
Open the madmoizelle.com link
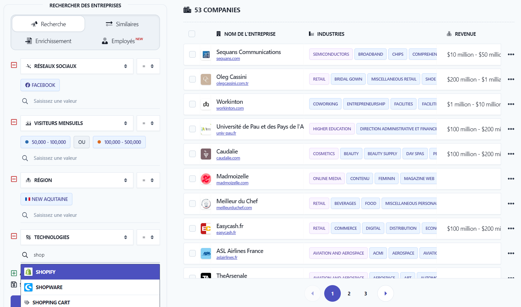coord(232,183)
